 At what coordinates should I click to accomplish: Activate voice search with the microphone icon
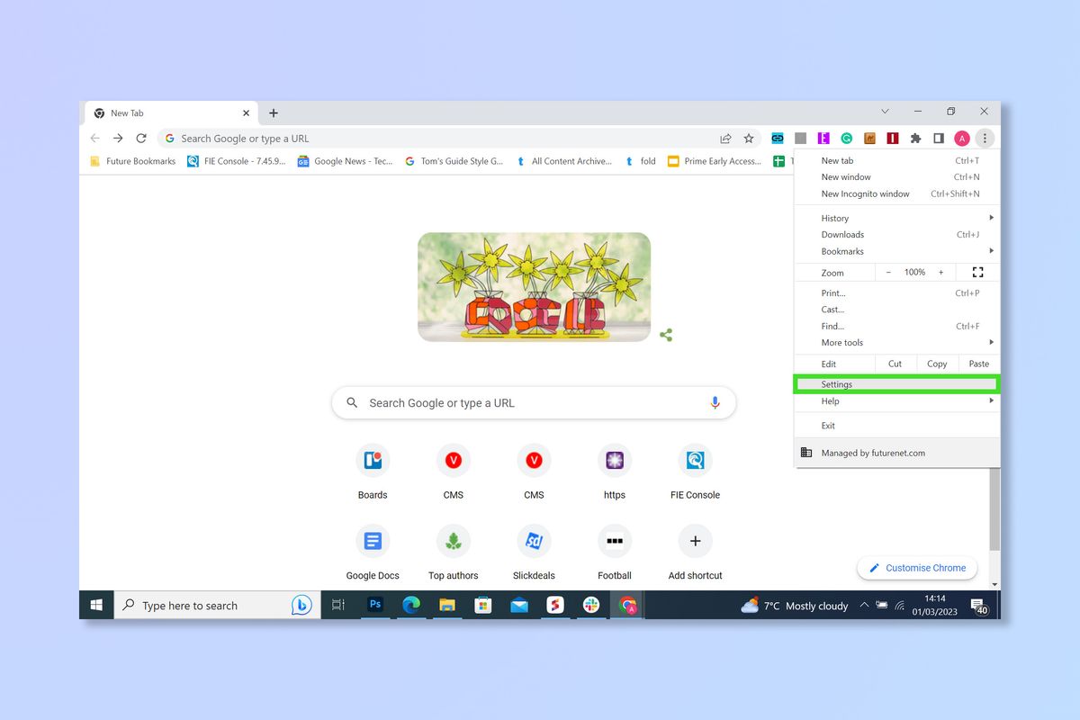coord(715,402)
